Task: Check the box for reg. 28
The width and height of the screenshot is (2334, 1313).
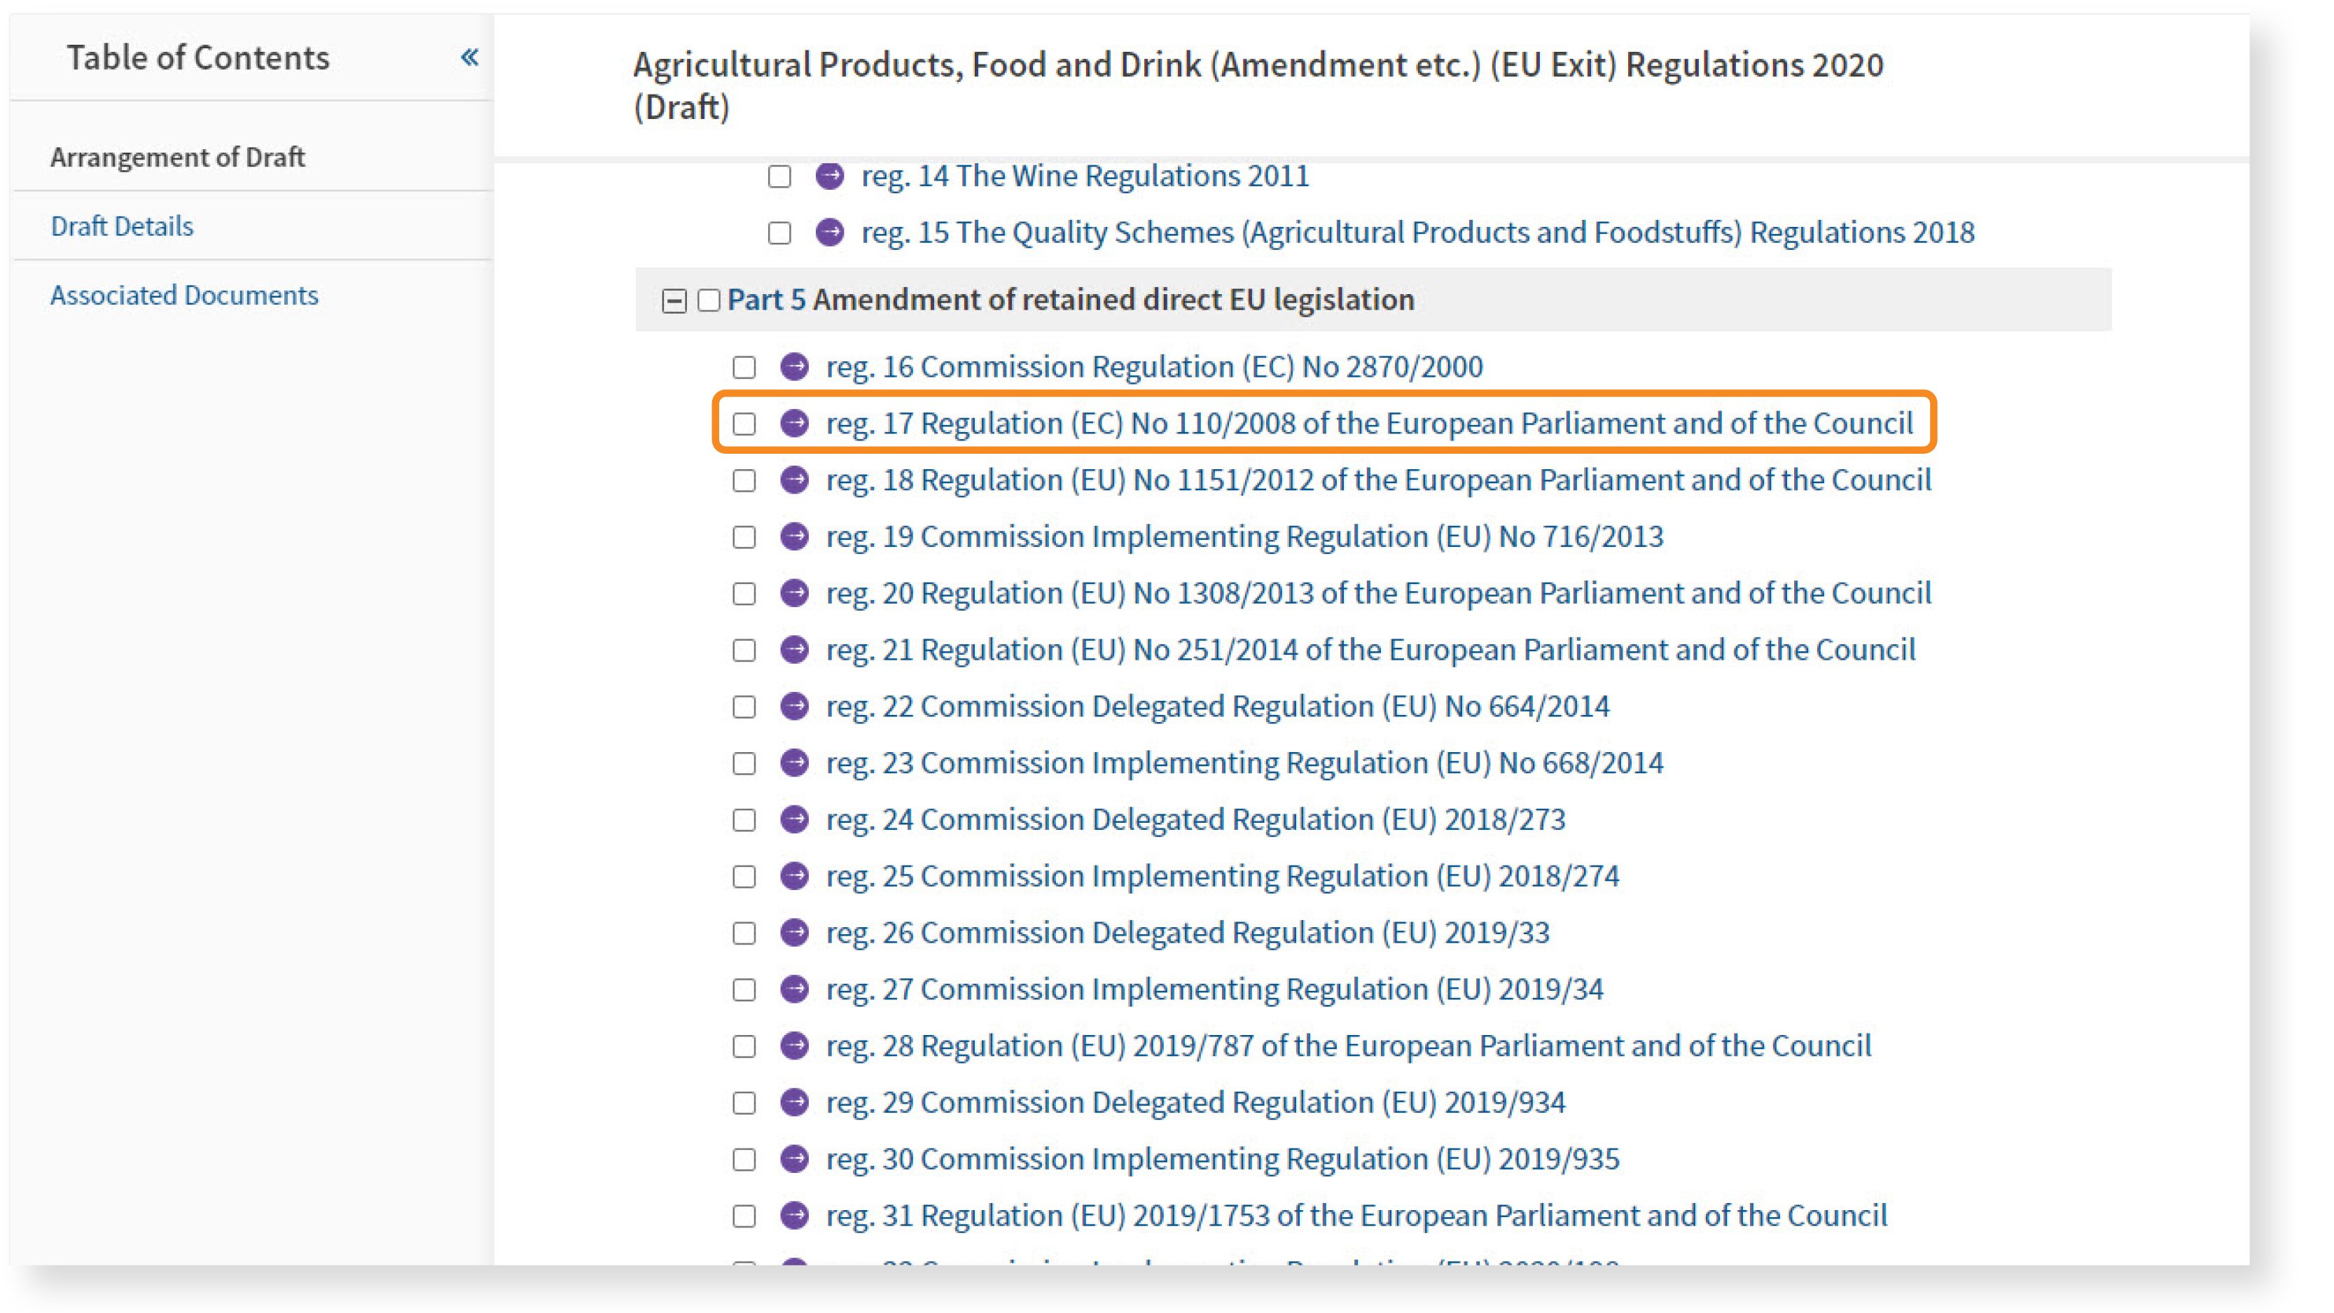Action: tap(744, 1048)
